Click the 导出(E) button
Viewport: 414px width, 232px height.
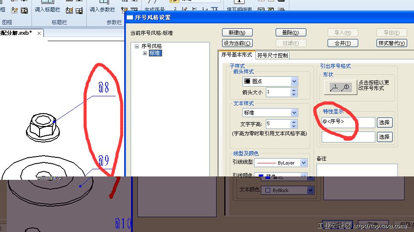[x=391, y=33]
